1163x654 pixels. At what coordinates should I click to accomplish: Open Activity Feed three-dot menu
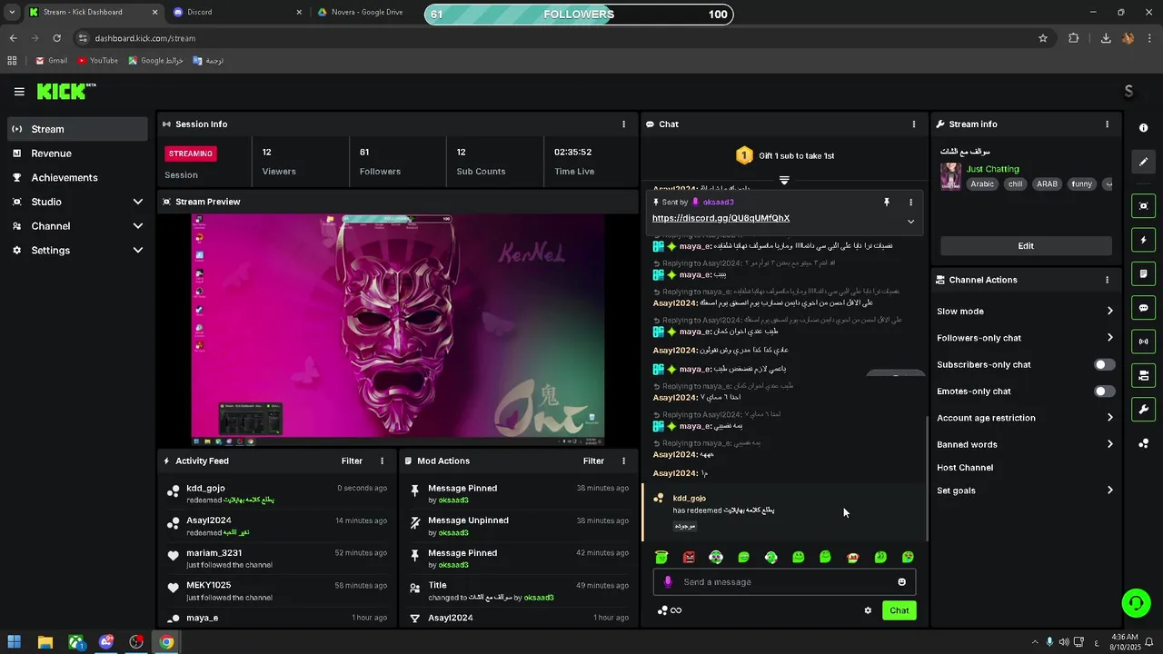(382, 461)
